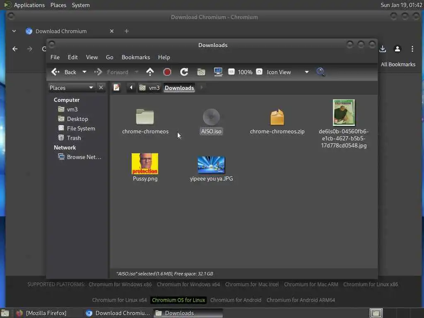Select yipeee you ya.JPG thumbnail

pyautogui.click(x=211, y=165)
